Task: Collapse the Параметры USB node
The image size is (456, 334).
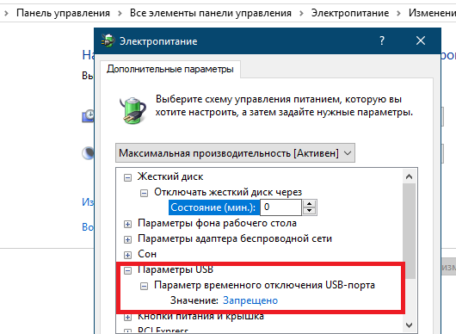Action: [x=127, y=270]
